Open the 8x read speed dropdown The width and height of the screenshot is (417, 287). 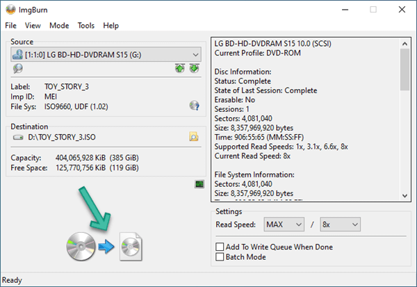click(340, 224)
